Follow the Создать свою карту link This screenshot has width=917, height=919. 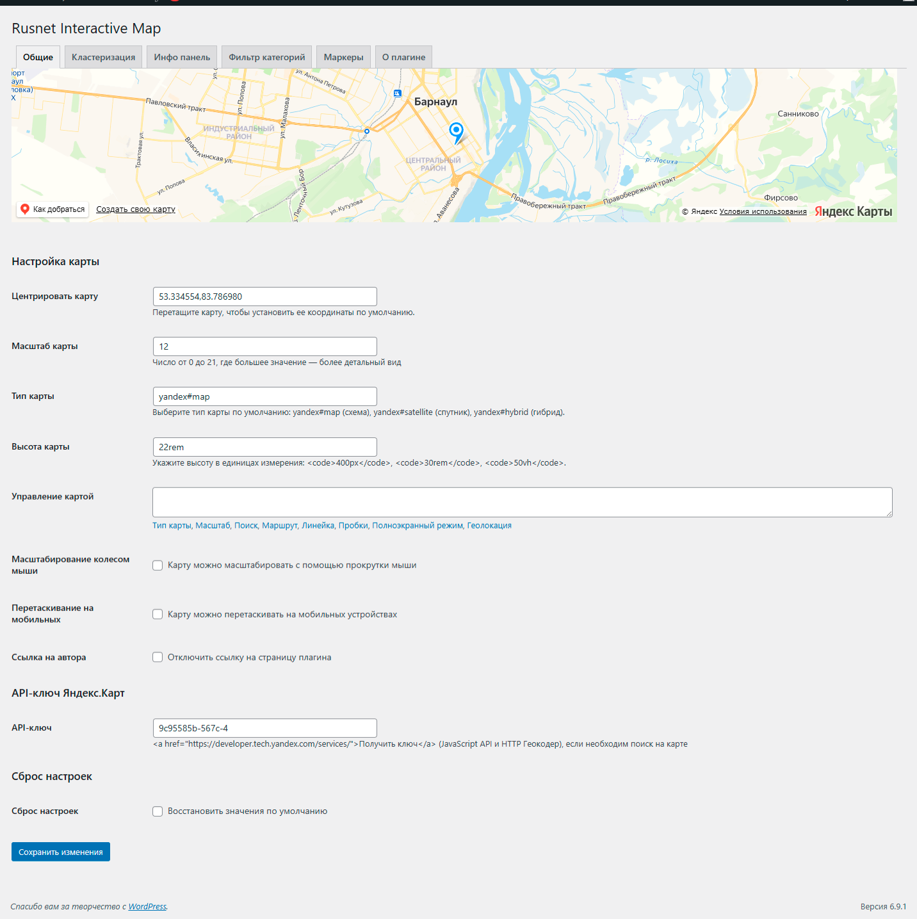tap(136, 209)
